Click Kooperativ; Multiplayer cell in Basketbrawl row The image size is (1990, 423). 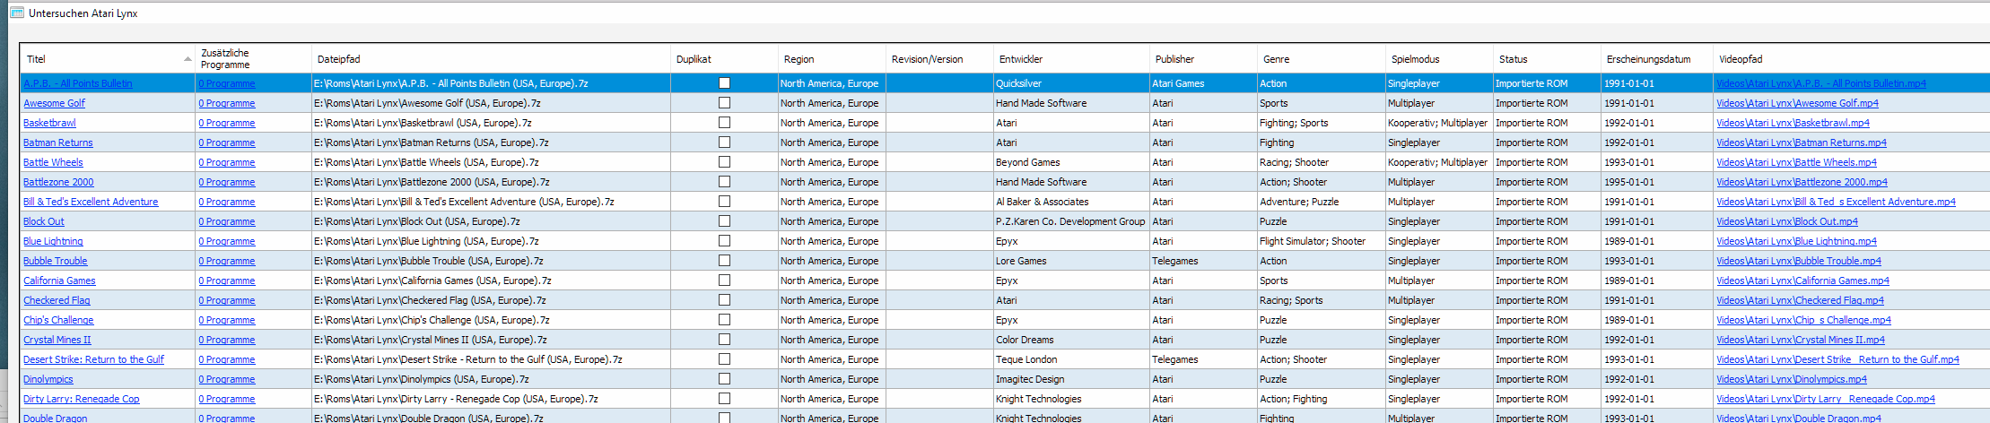click(x=1439, y=123)
